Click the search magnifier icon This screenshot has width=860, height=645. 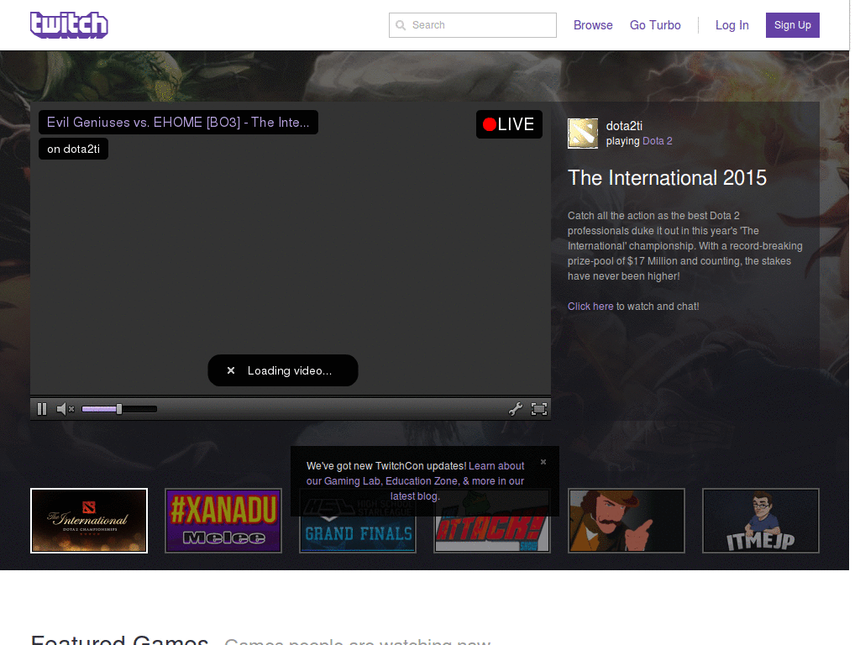(401, 25)
